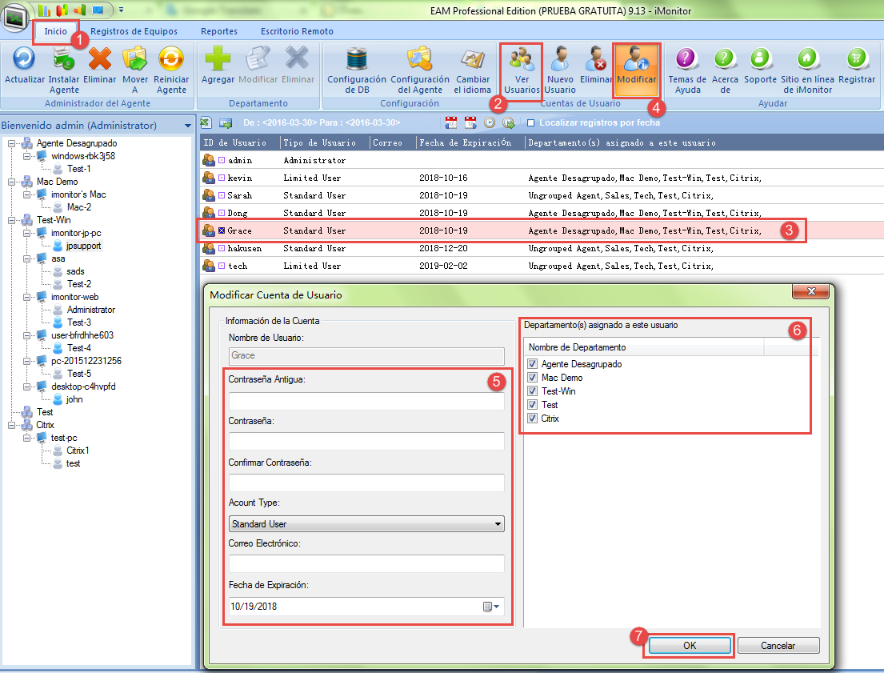Uncheck the Citrix department checkbox

[x=532, y=418]
